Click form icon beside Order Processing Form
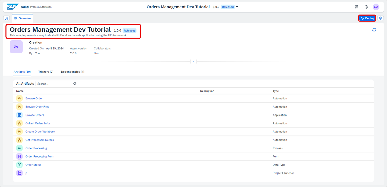This screenshot has height=187, width=387. (19, 157)
